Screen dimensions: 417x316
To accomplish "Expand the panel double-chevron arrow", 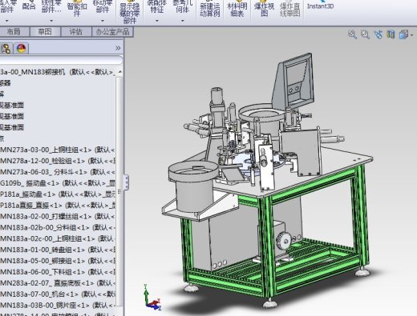I will [118, 48].
